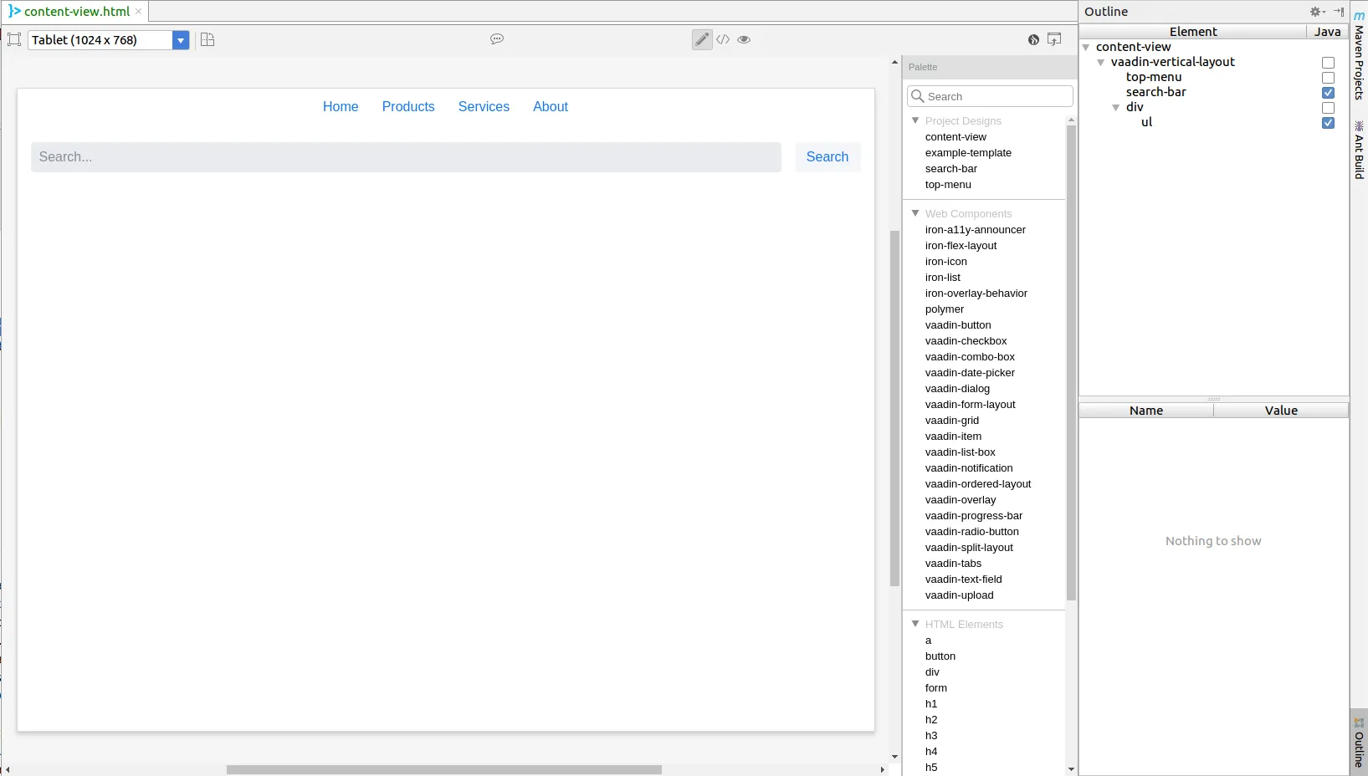Click the Products link in the preview
Image resolution: width=1368 pixels, height=776 pixels.
coord(407,106)
